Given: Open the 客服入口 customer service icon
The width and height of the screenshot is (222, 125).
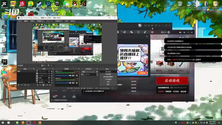Looking at the screenshot, I should (x=169, y=32).
